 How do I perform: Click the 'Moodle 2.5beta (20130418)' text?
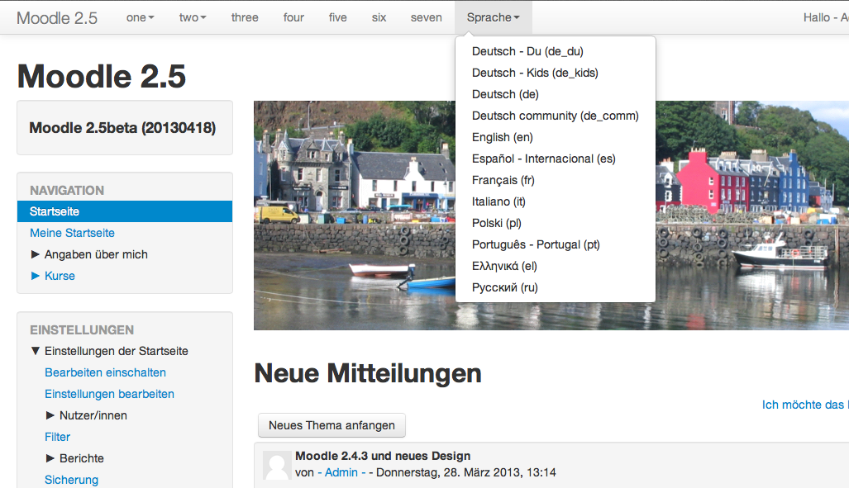[122, 128]
